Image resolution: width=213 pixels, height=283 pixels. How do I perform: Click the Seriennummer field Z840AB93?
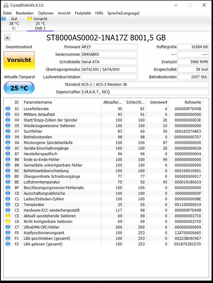tap(109, 54)
